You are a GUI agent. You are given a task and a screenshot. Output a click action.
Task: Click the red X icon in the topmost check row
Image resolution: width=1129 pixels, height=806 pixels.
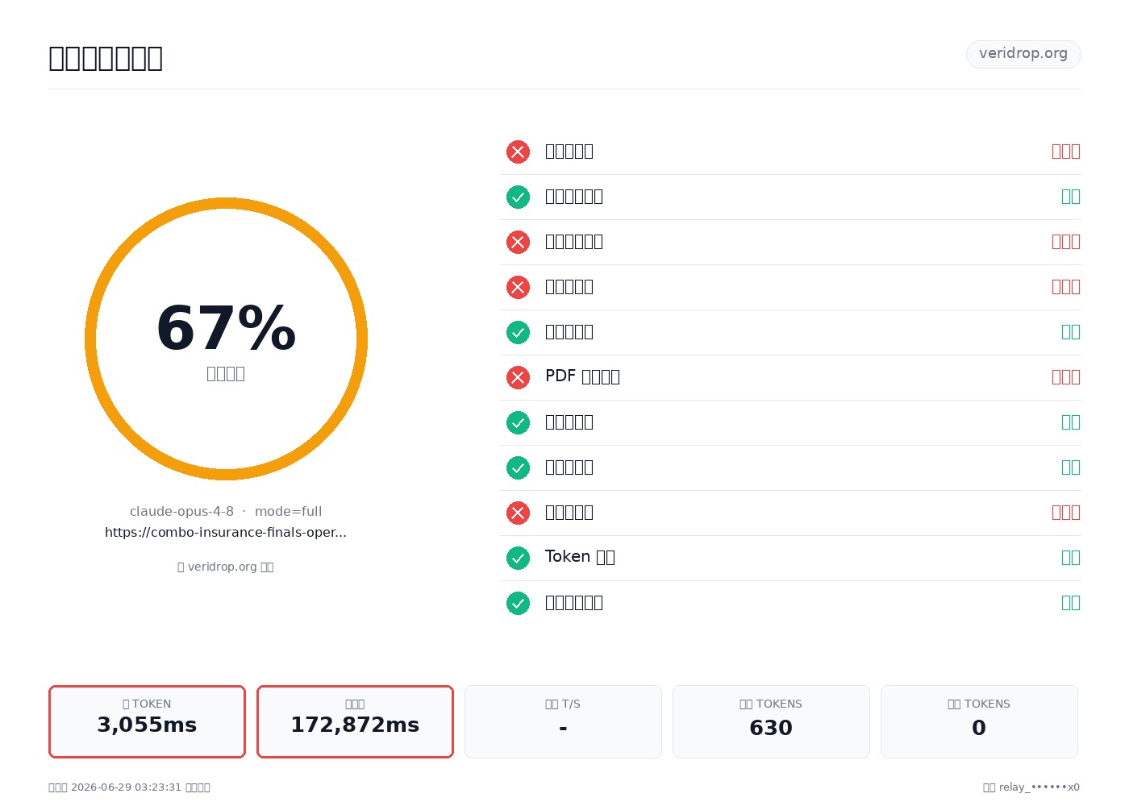click(518, 152)
